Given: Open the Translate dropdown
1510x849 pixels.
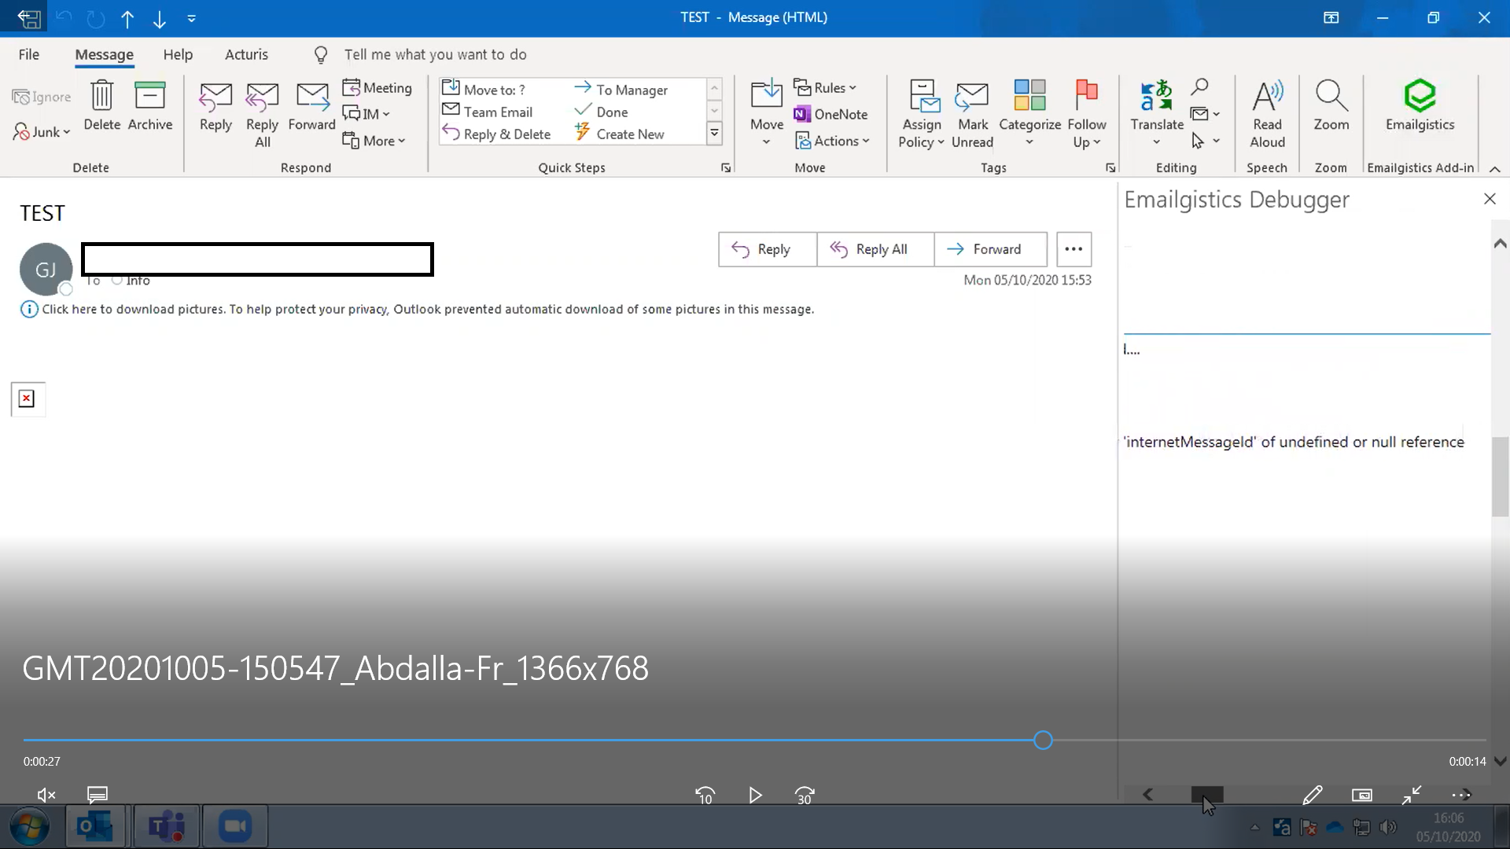Looking at the screenshot, I should pos(1155,114).
